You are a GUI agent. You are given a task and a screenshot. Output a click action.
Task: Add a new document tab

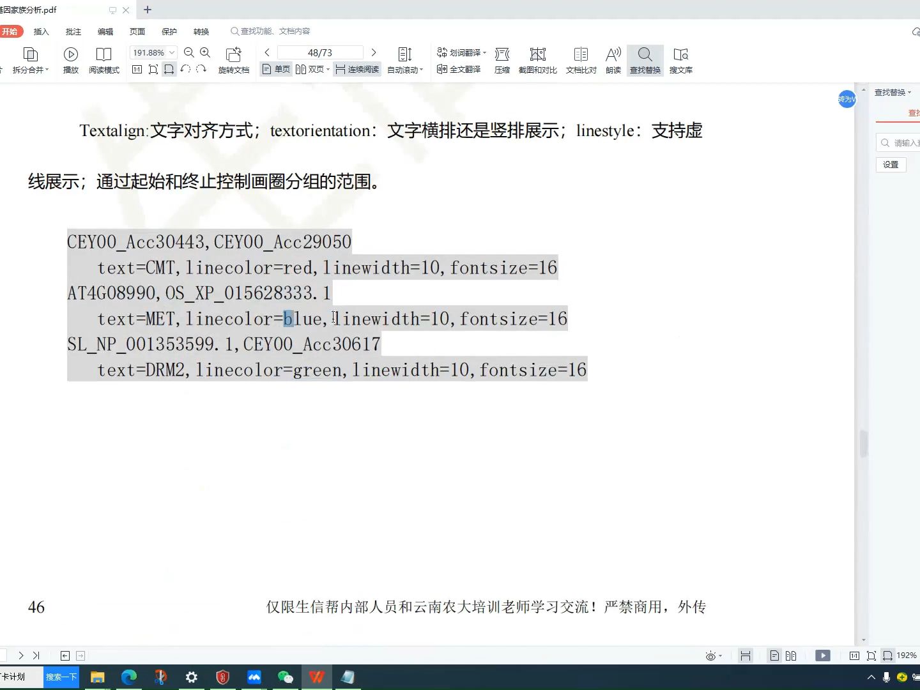(x=148, y=10)
